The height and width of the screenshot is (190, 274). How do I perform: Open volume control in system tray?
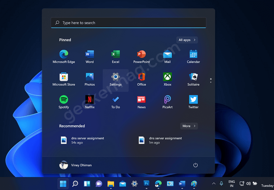(x=248, y=183)
